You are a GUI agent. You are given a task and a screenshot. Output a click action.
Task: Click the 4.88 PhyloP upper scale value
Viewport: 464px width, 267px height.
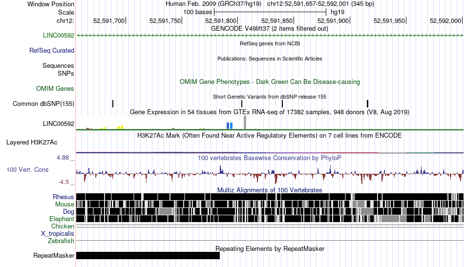pyautogui.click(x=63, y=158)
